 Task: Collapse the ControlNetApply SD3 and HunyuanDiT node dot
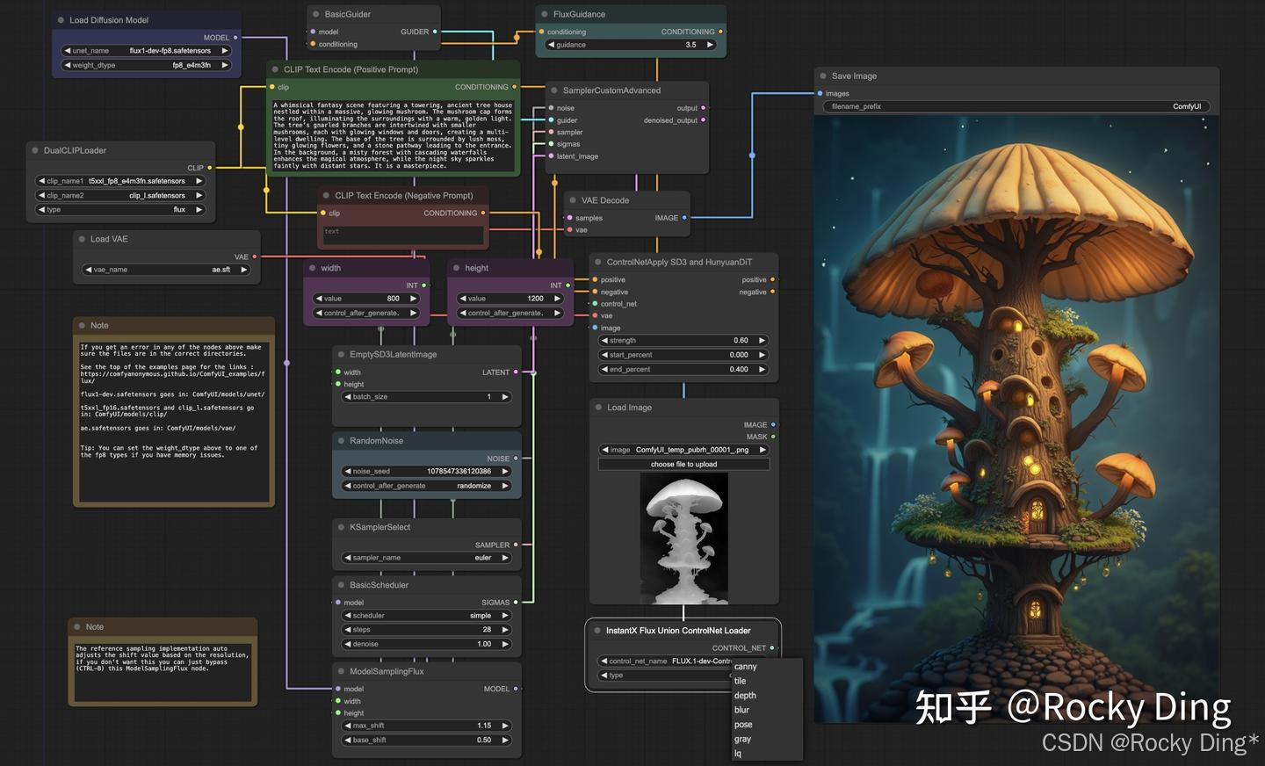tap(597, 262)
